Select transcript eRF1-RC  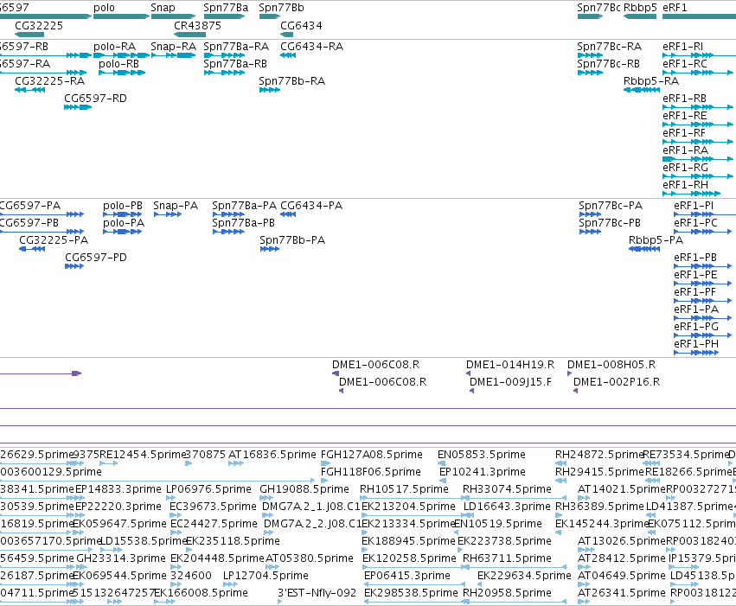tap(685, 64)
